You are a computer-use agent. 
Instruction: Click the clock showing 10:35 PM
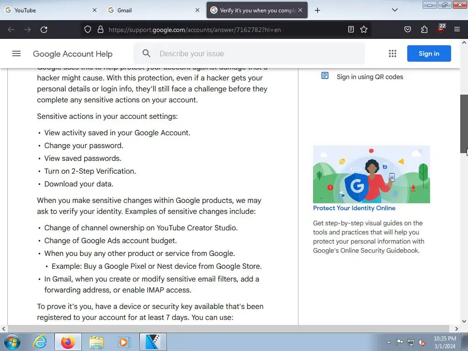coord(445,339)
